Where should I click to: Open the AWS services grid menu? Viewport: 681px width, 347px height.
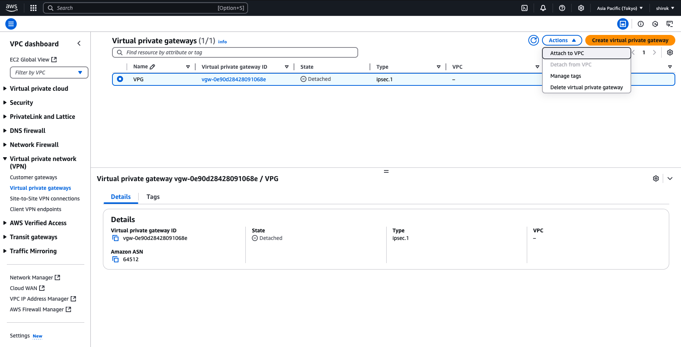click(33, 8)
